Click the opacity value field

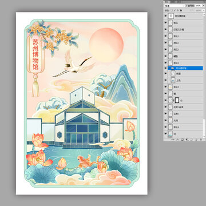tap(199, 6)
